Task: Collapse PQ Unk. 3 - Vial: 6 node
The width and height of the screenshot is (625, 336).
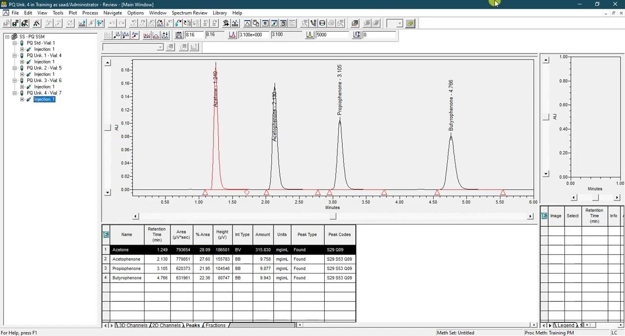Action: pyautogui.click(x=15, y=81)
